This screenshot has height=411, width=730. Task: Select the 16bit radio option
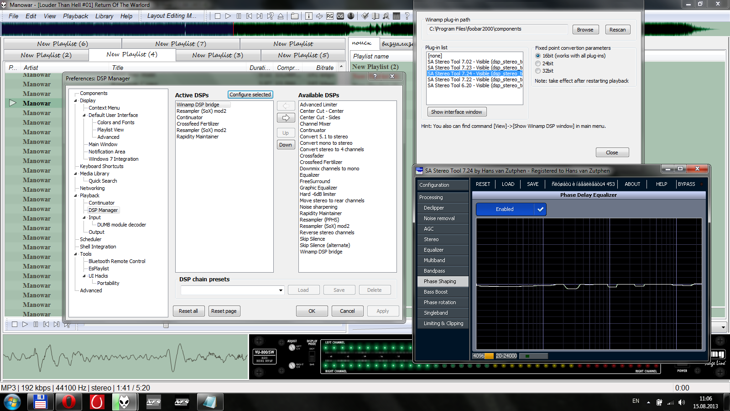point(538,56)
